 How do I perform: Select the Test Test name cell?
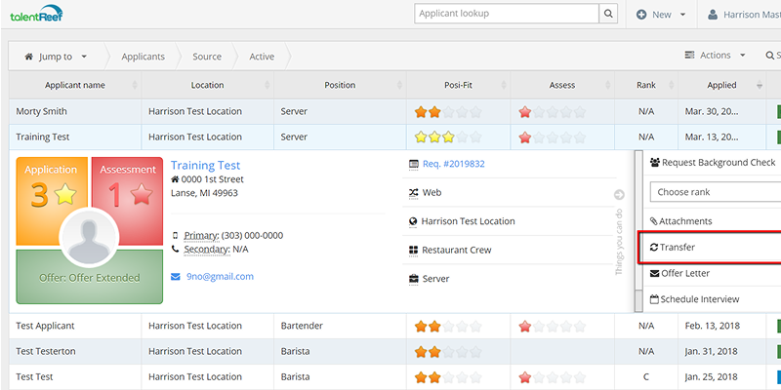pos(75,376)
